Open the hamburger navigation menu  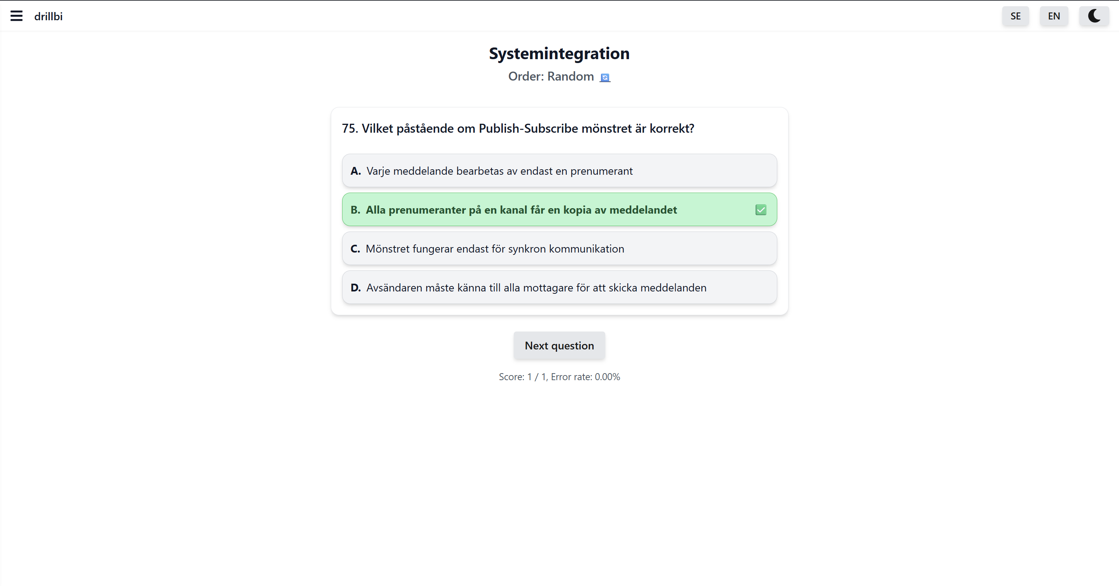click(x=16, y=16)
